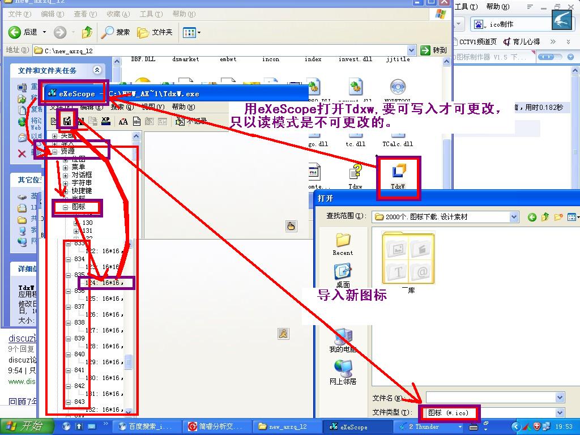Expand the 字符串 node in resource tree

pos(66,183)
